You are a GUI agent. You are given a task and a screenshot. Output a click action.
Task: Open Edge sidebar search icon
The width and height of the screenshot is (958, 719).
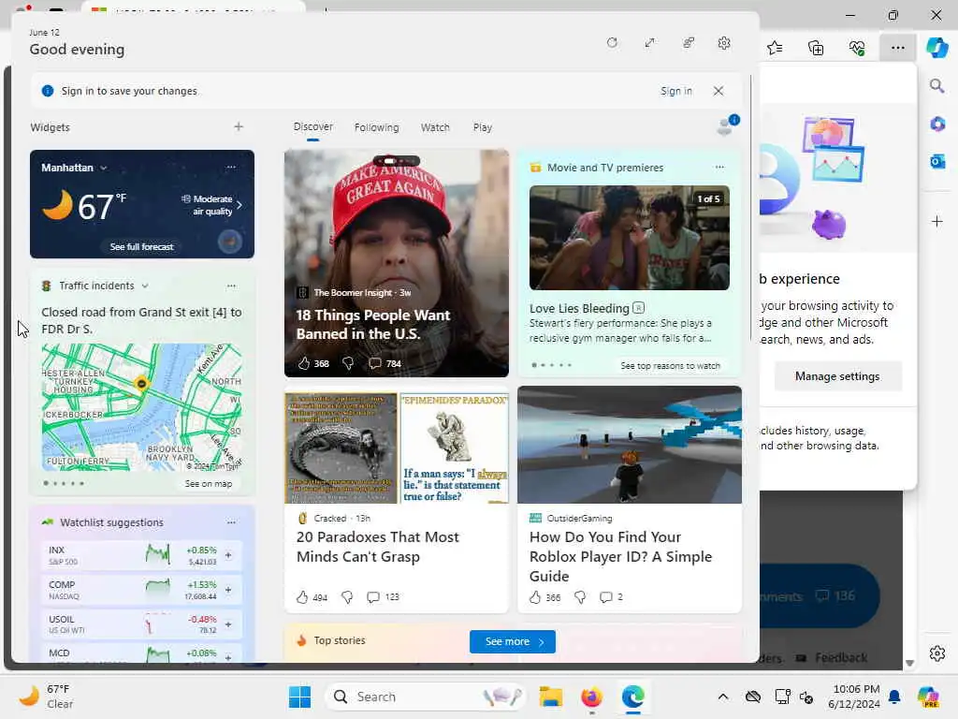[x=937, y=85]
